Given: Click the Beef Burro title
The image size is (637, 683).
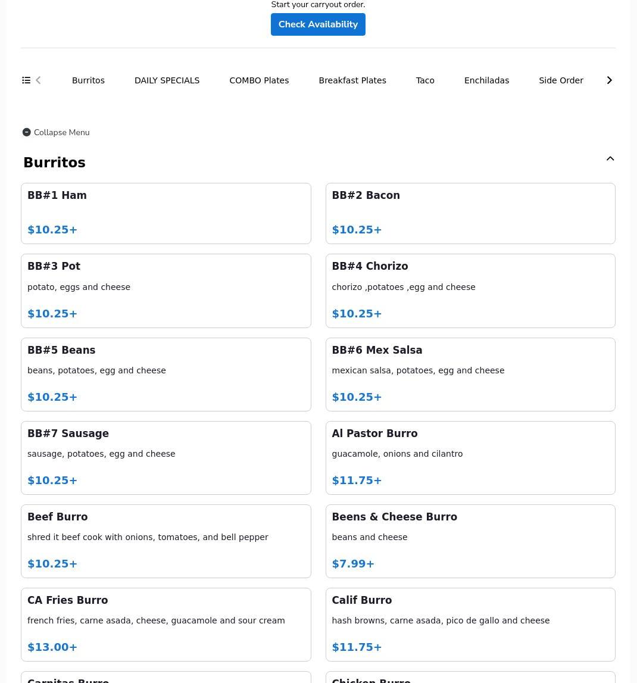Looking at the screenshot, I should [58, 517].
